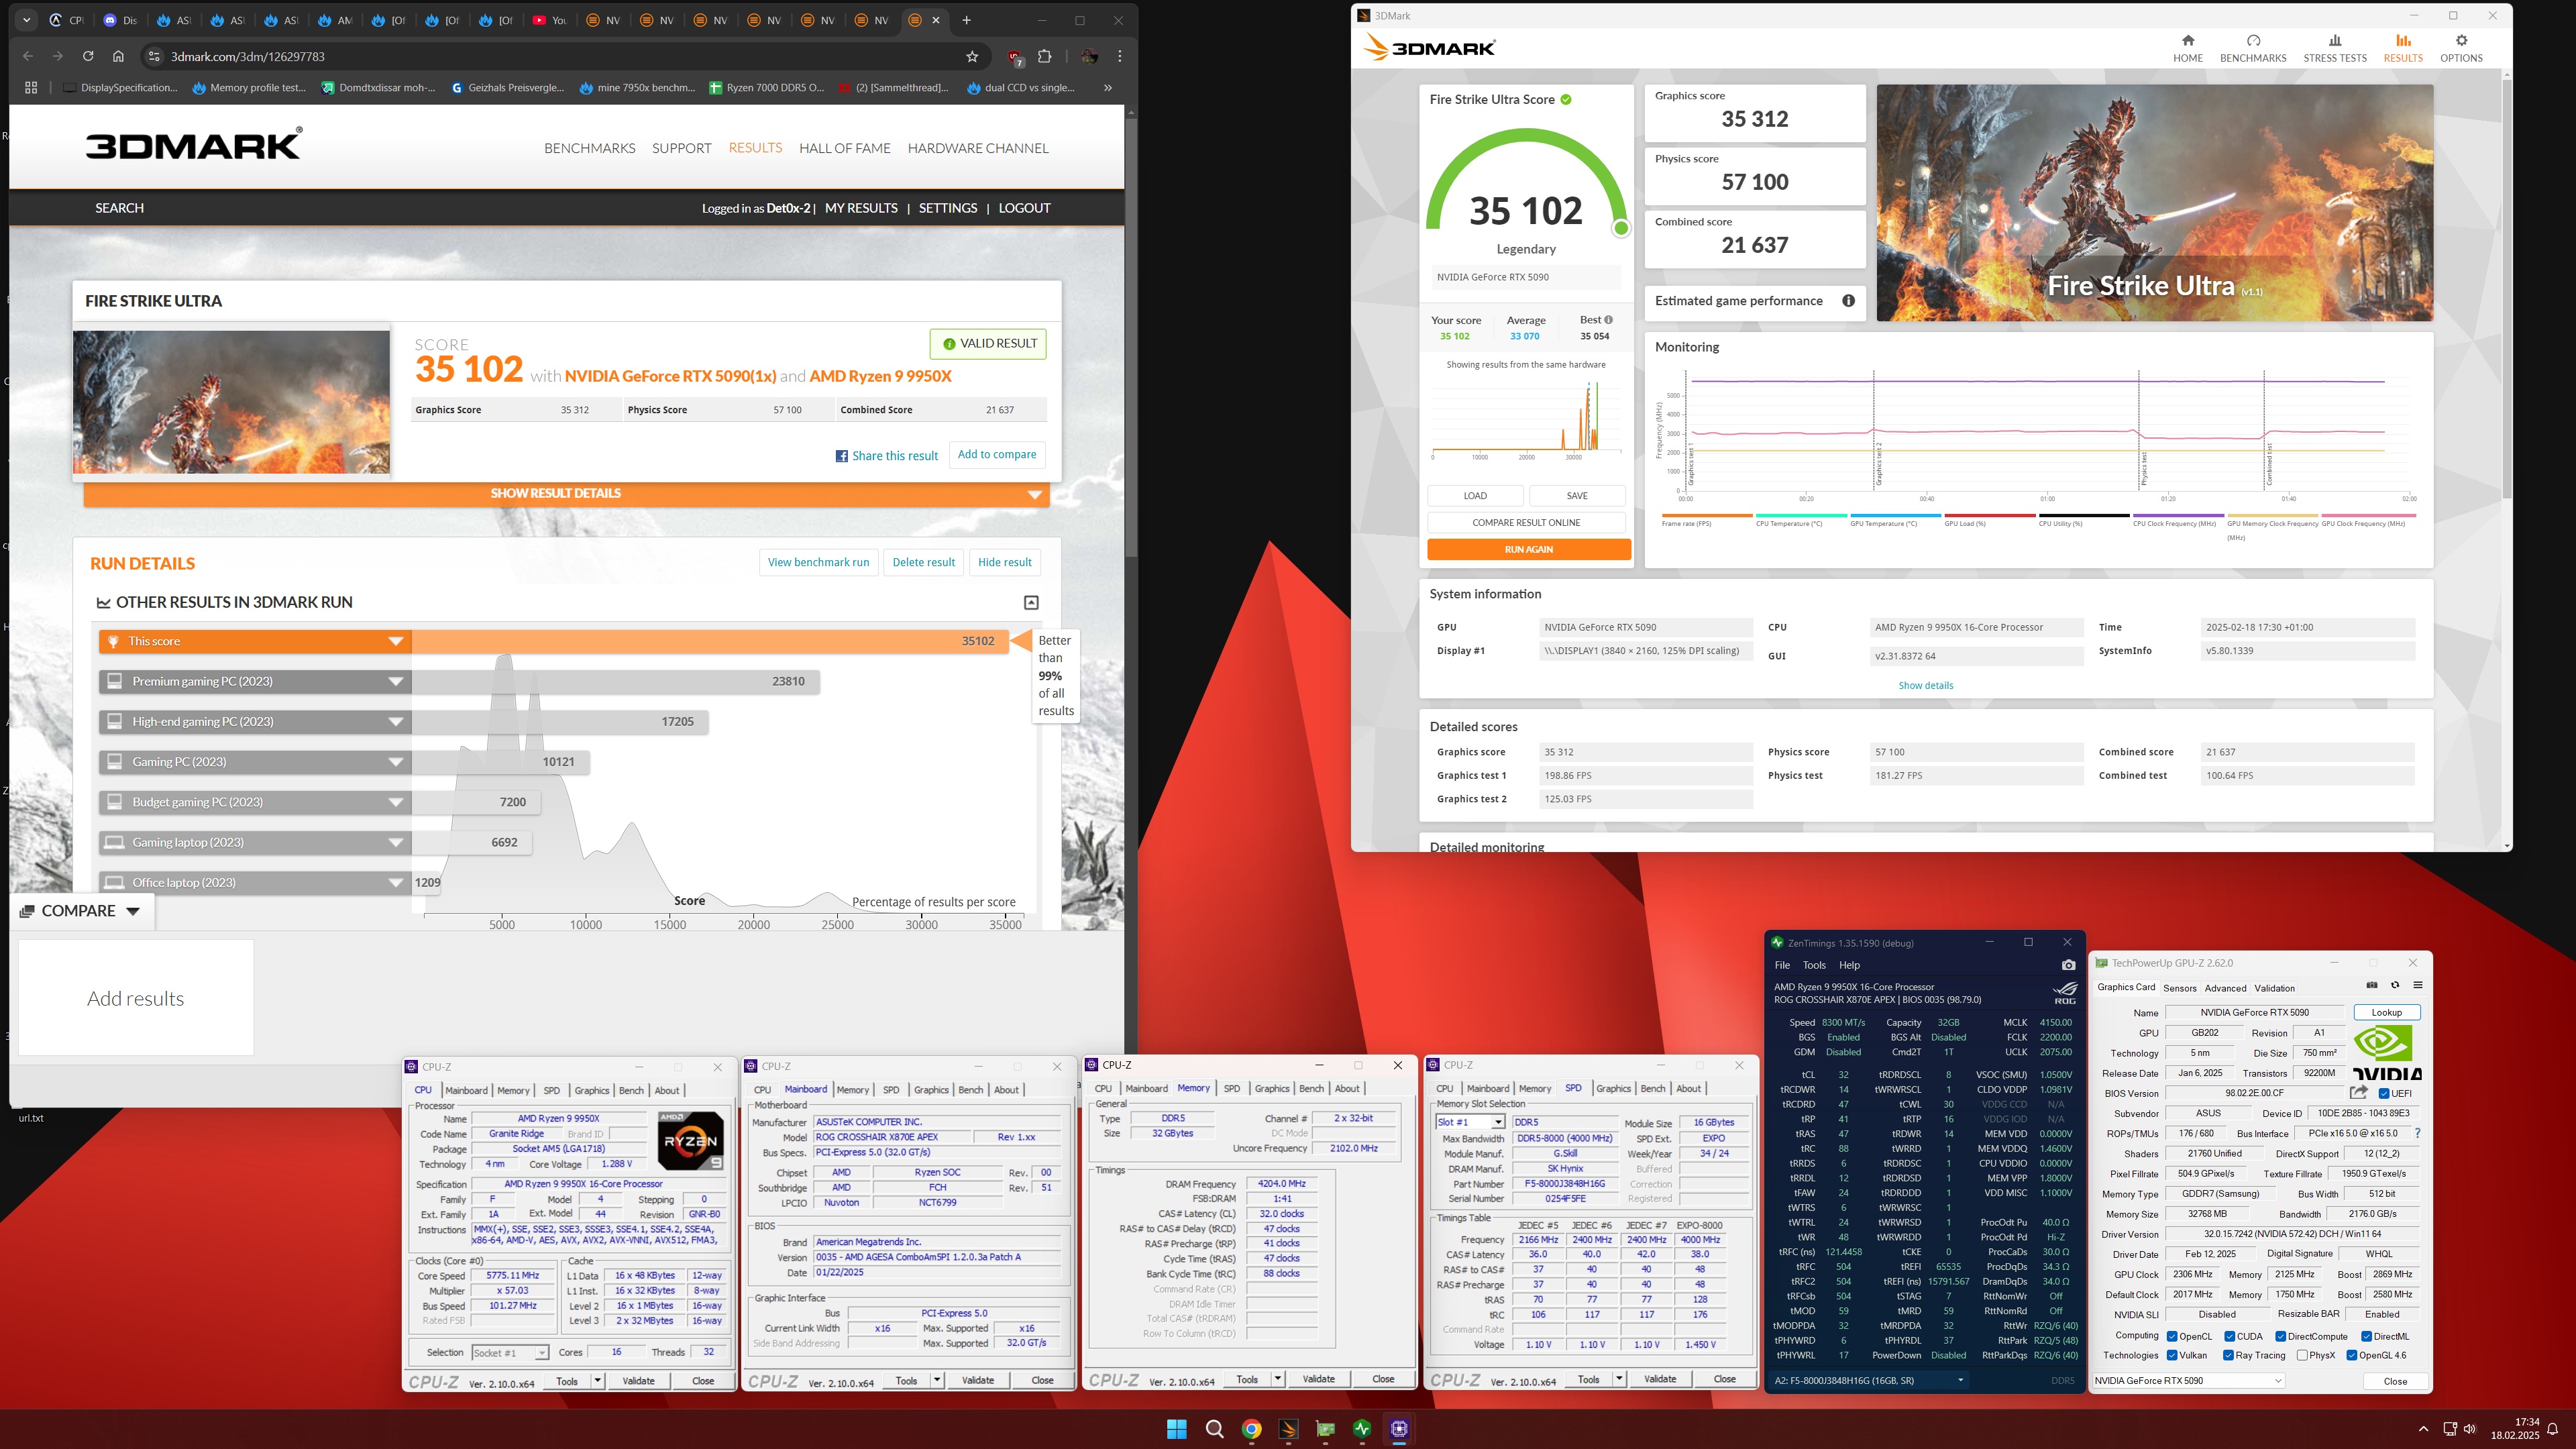
Task: Open a new browser tab with plus
Action: coord(966,20)
